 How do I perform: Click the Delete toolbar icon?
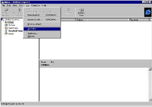(69, 10)
